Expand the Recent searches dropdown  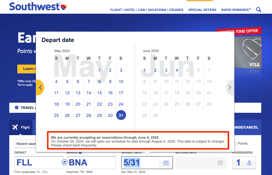(x=25, y=144)
